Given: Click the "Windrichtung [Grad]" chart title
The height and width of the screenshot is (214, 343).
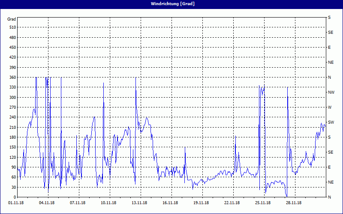Looking at the screenshot, I should (173, 4).
